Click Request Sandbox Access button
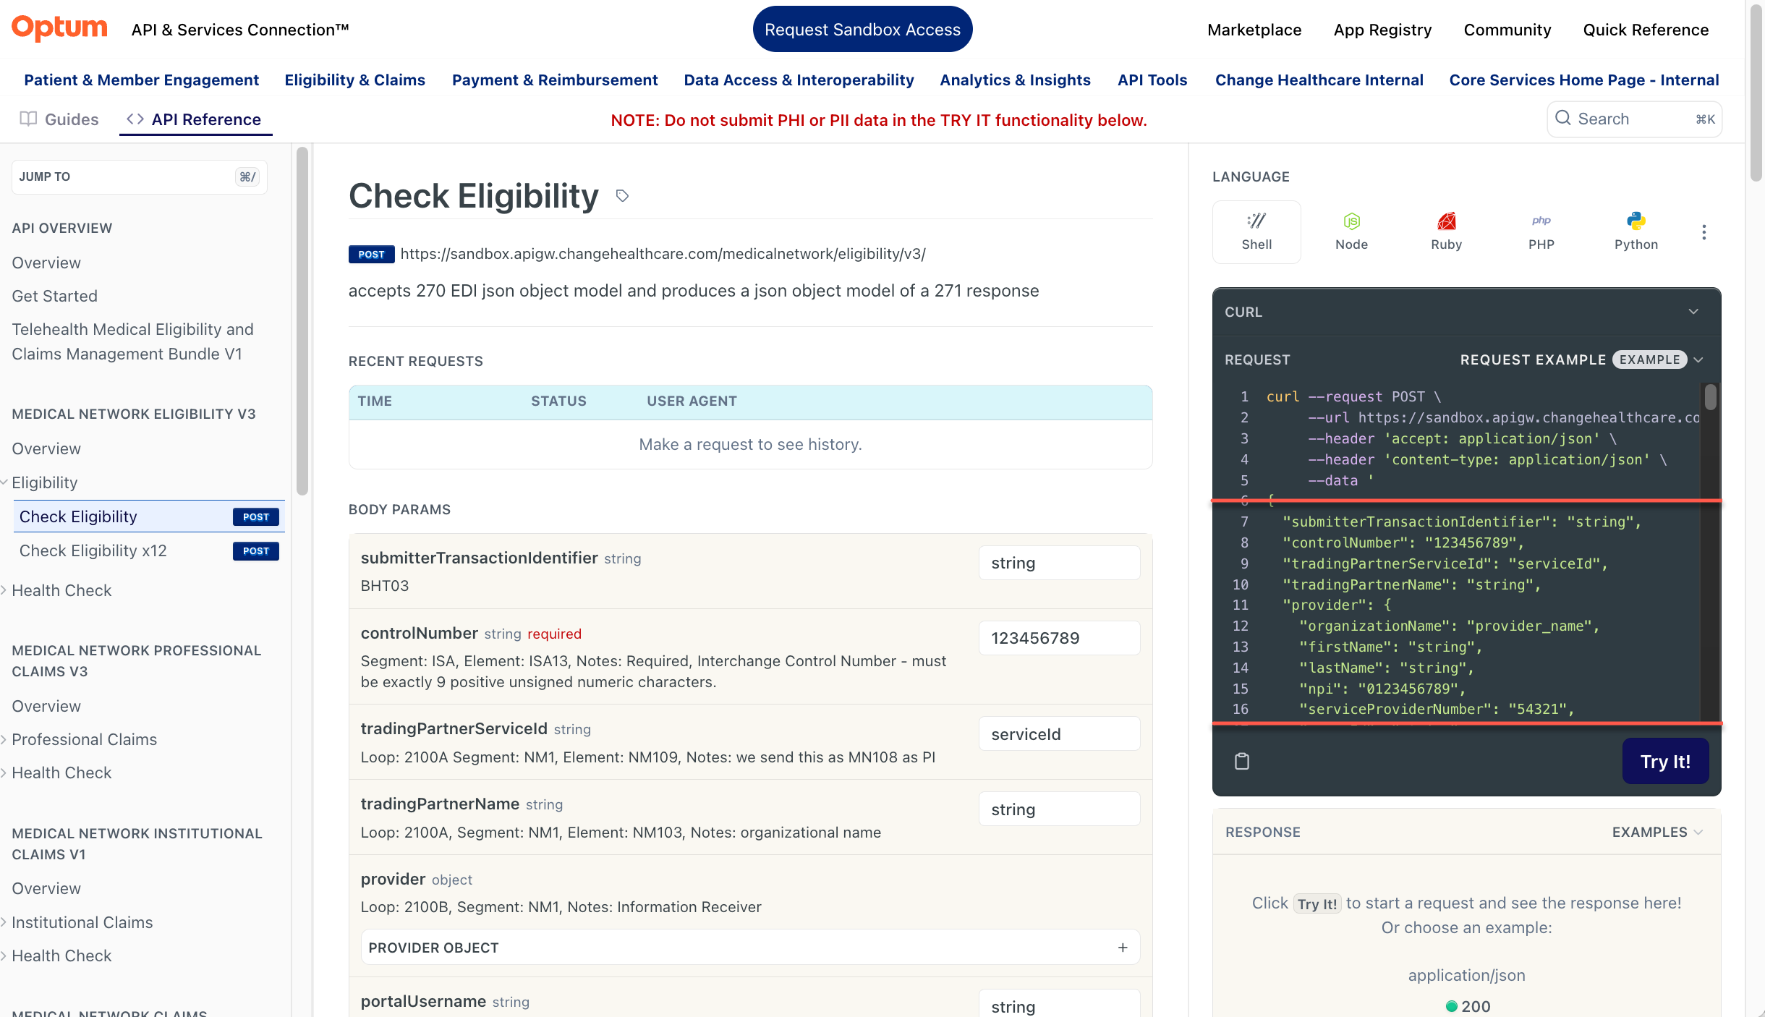 (862, 29)
